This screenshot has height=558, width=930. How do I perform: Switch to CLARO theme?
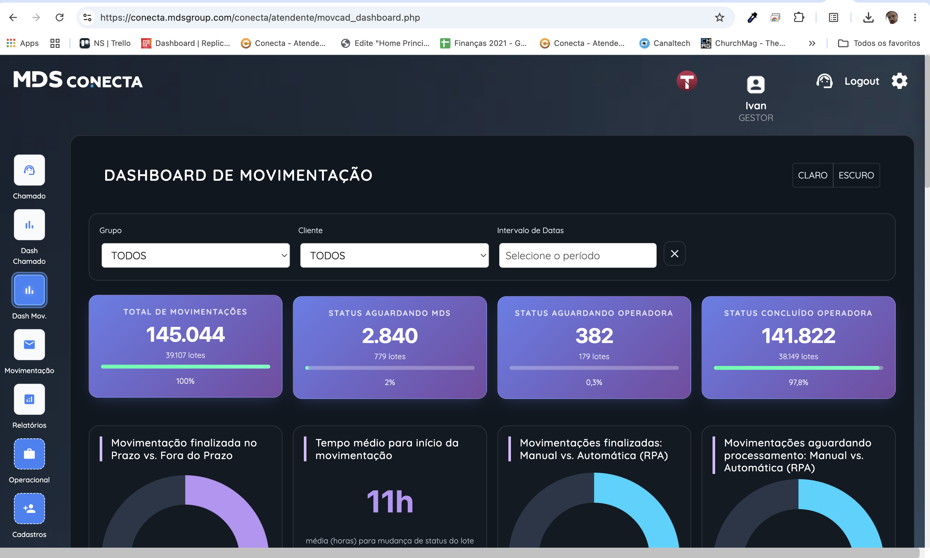click(813, 175)
